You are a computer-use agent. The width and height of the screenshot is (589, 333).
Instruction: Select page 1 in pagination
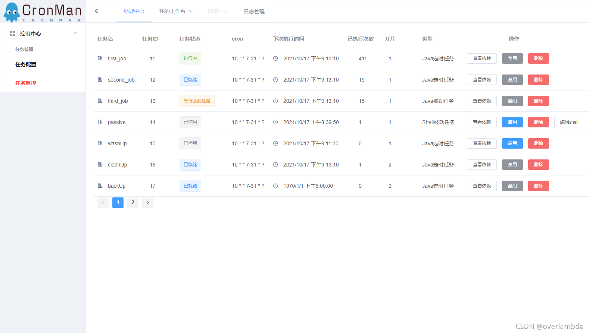[x=118, y=203]
